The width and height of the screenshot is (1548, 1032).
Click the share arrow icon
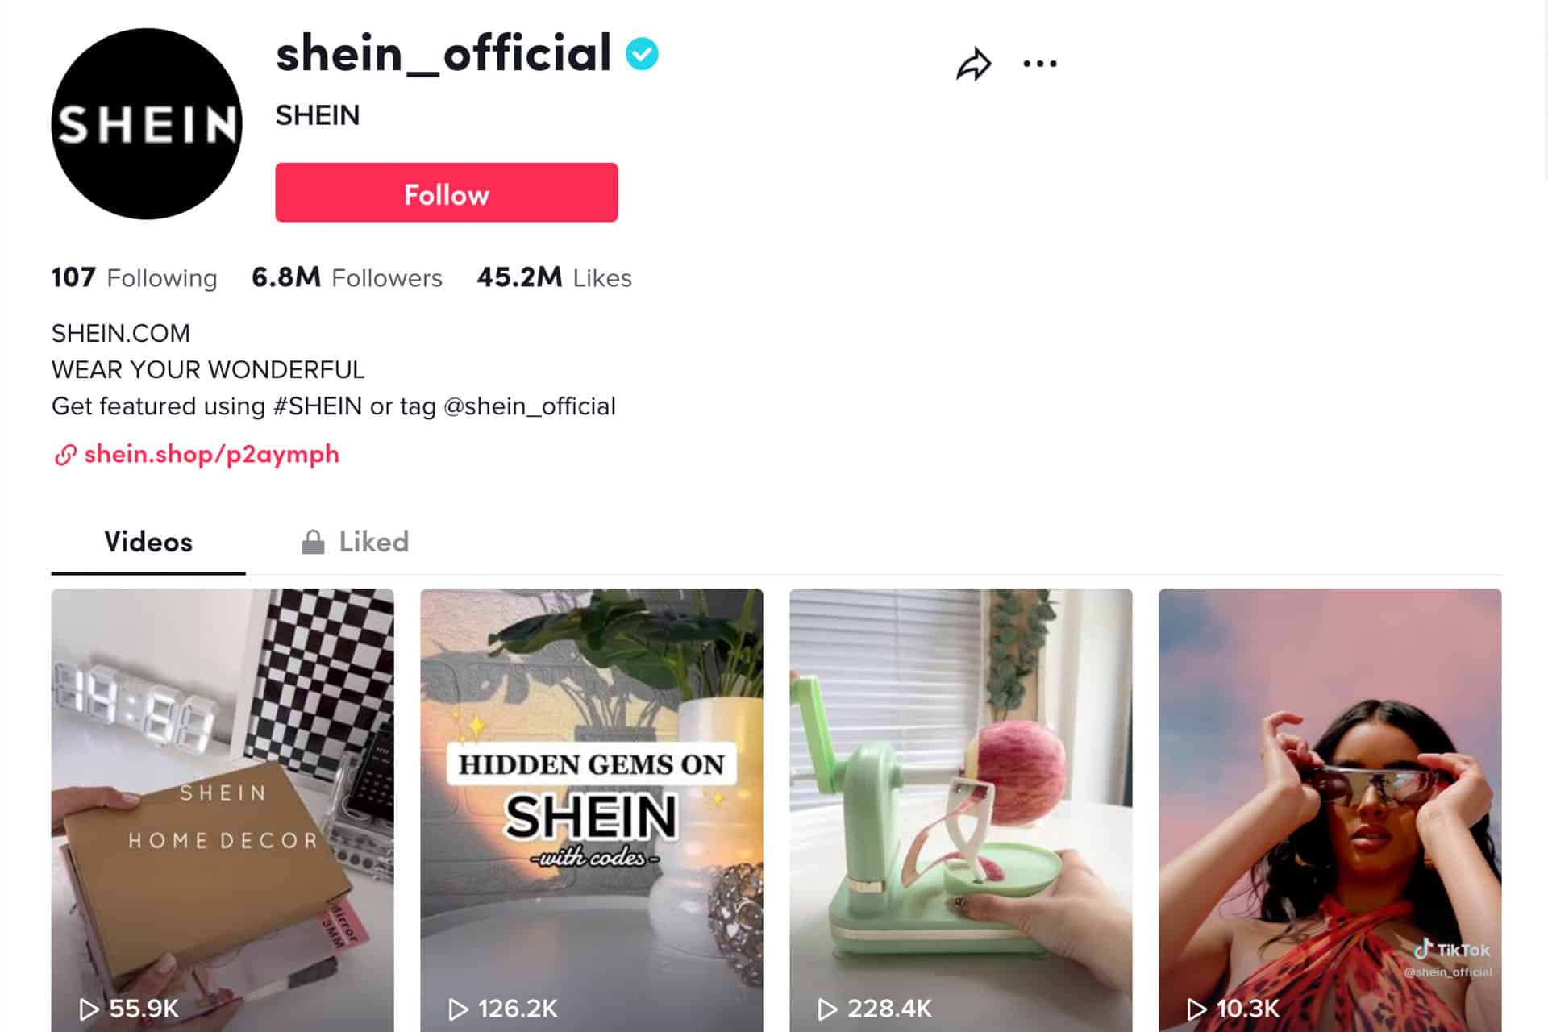(x=974, y=64)
